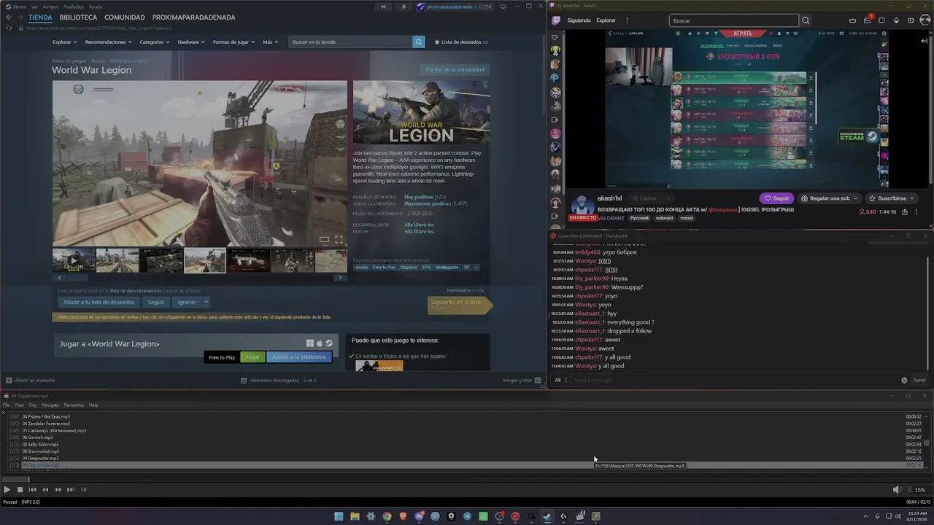Expand the Formas de jugar dropdown
Screen dimensions: 934x525
click(x=233, y=42)
